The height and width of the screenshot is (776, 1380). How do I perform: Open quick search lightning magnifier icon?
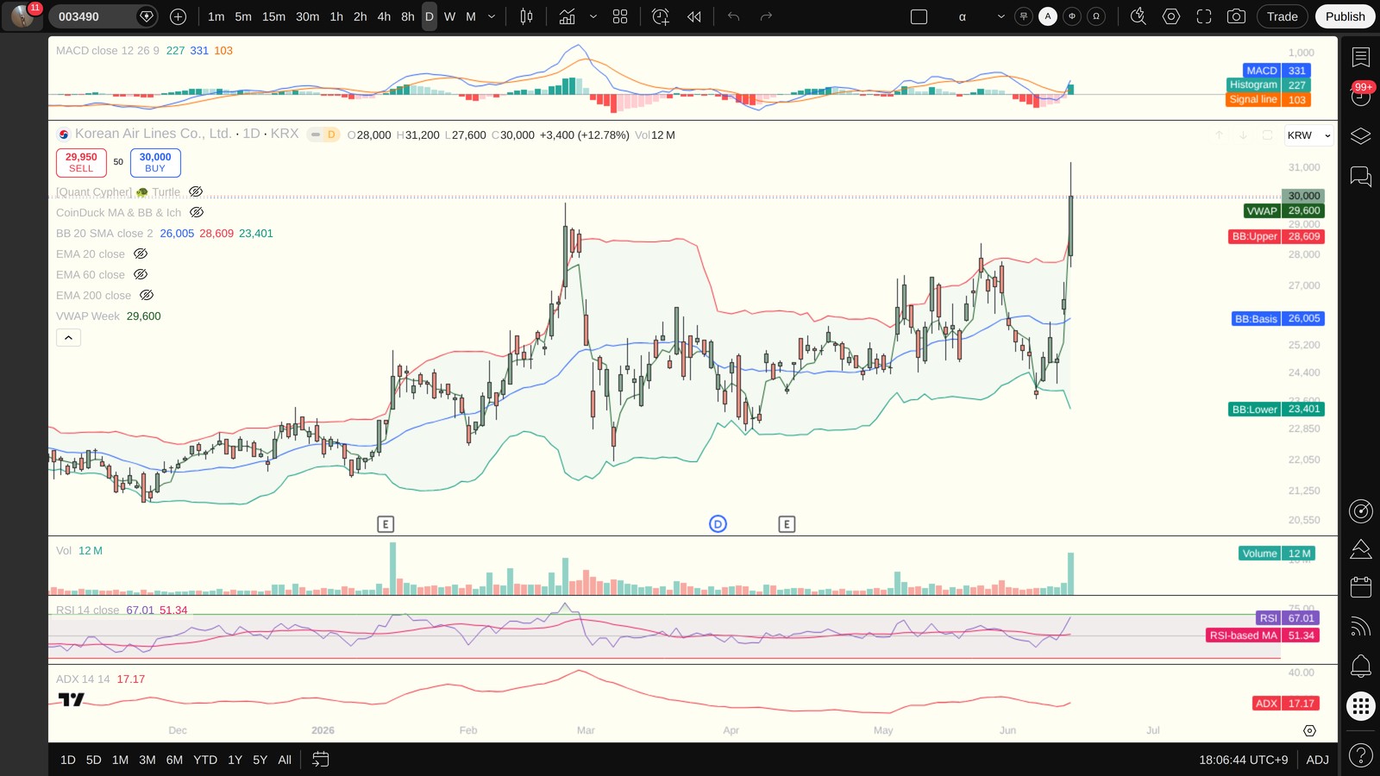(1138, 16)
